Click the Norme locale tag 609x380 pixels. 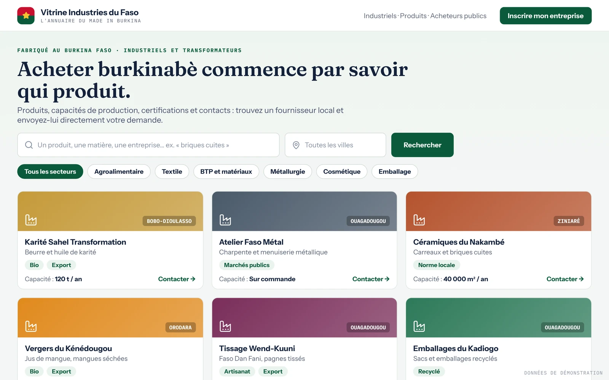[437, 265]
